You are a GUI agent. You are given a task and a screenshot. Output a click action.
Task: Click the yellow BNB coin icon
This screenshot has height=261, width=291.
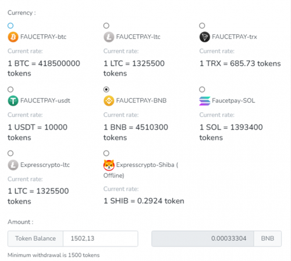pyautogui.click(x=109, y=101)
